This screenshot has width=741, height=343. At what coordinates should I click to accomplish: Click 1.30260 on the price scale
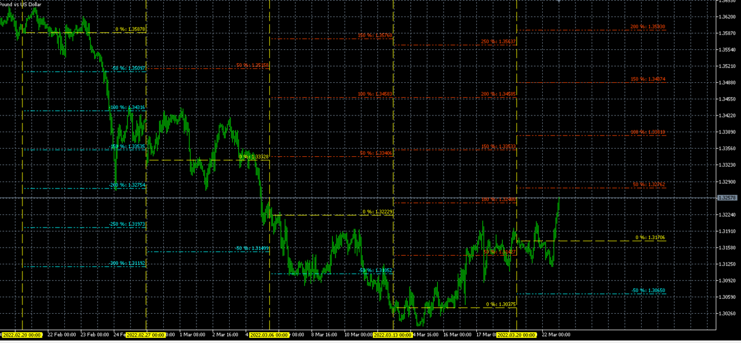click(727, 313)
